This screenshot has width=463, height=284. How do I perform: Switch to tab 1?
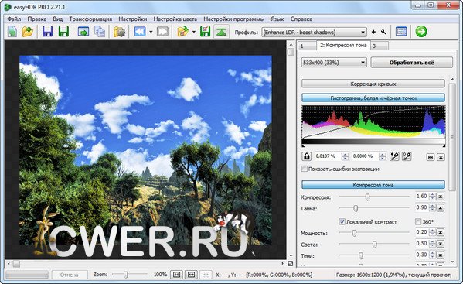coord(307,46)
